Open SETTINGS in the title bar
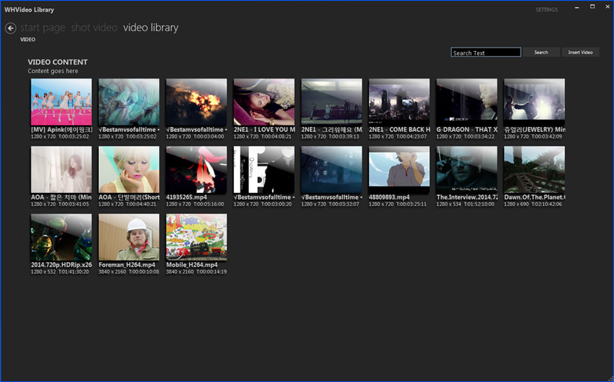Image resolution: width=614 pixels, height=382 pixels. click(x=546, y=10)
